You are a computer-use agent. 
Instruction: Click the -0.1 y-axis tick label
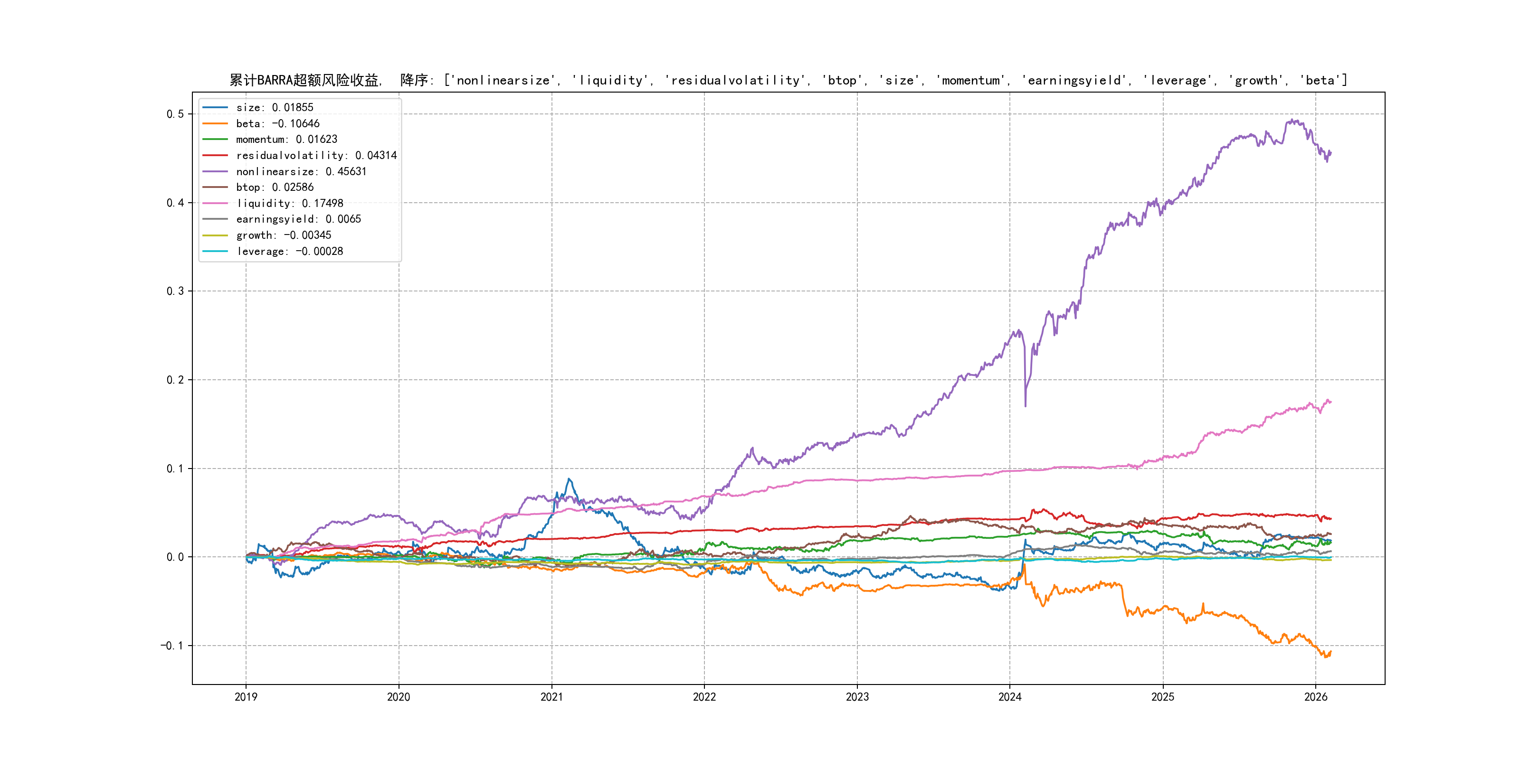coord(172,646)
